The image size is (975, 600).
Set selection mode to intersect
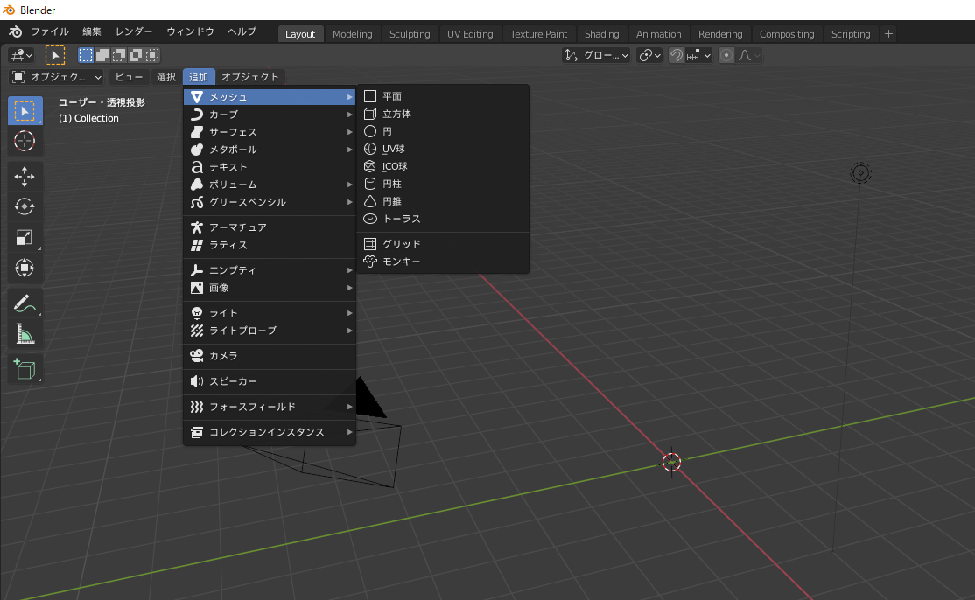[x=152, y=55]
